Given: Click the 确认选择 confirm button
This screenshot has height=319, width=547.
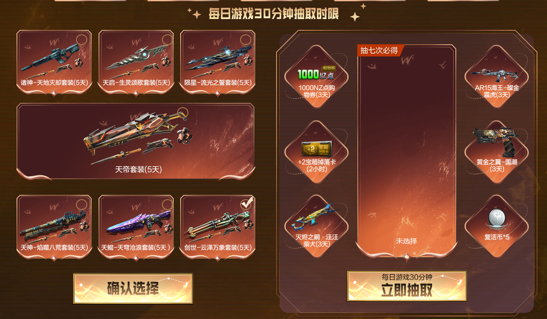Looking at the screenshot, I should tap(133, 288).
